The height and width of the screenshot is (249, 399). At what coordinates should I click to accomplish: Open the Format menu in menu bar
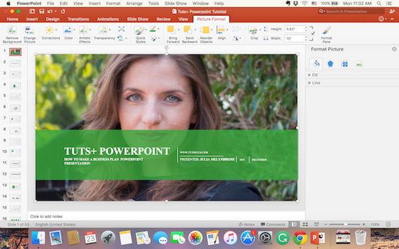[113, 3]
